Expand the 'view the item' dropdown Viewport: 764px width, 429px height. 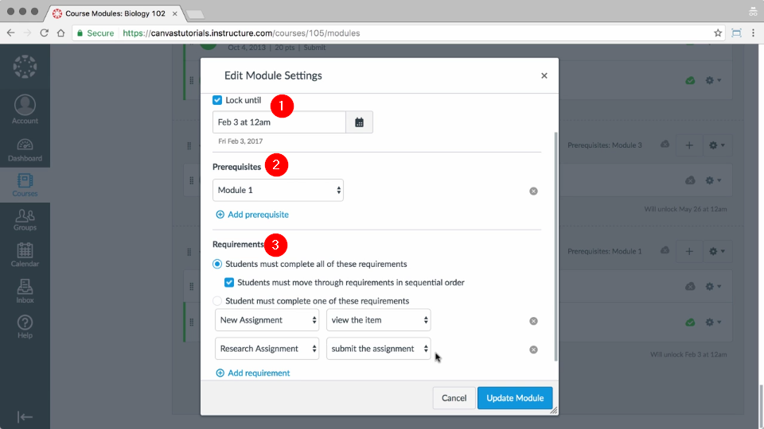click(378, 320)
